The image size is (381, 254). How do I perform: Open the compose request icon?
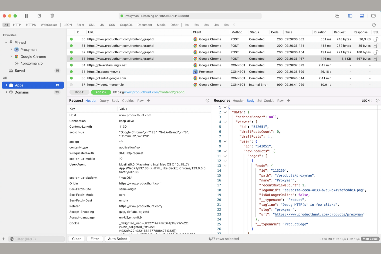click(39, 16)
